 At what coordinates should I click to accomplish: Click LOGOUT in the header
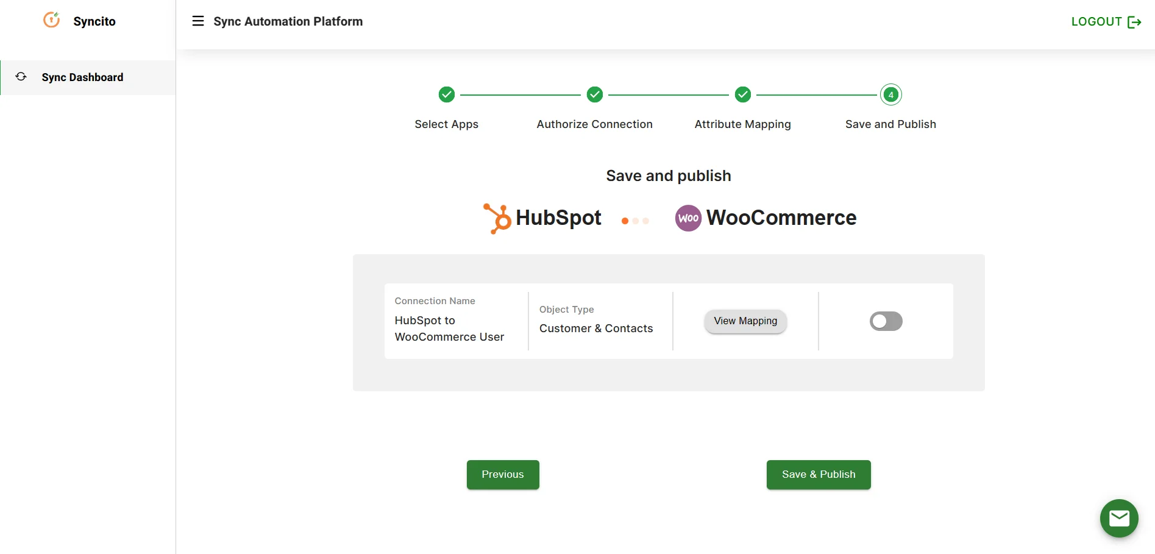pyautogui.click(x=1096, y=21)
